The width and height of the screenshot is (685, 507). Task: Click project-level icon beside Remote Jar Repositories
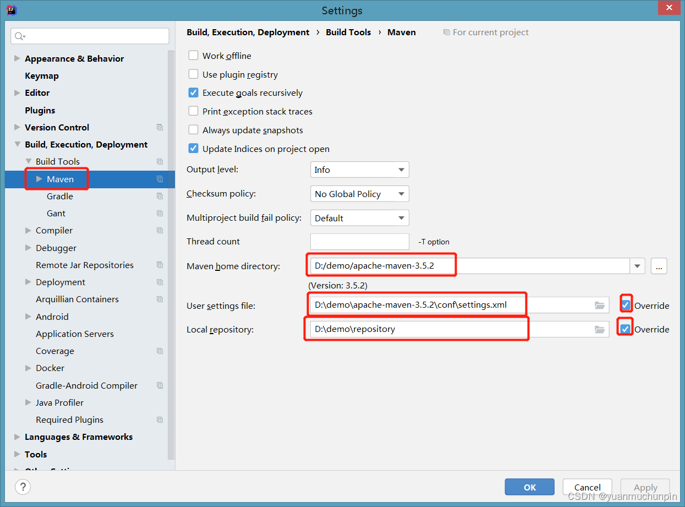point(160,265)
